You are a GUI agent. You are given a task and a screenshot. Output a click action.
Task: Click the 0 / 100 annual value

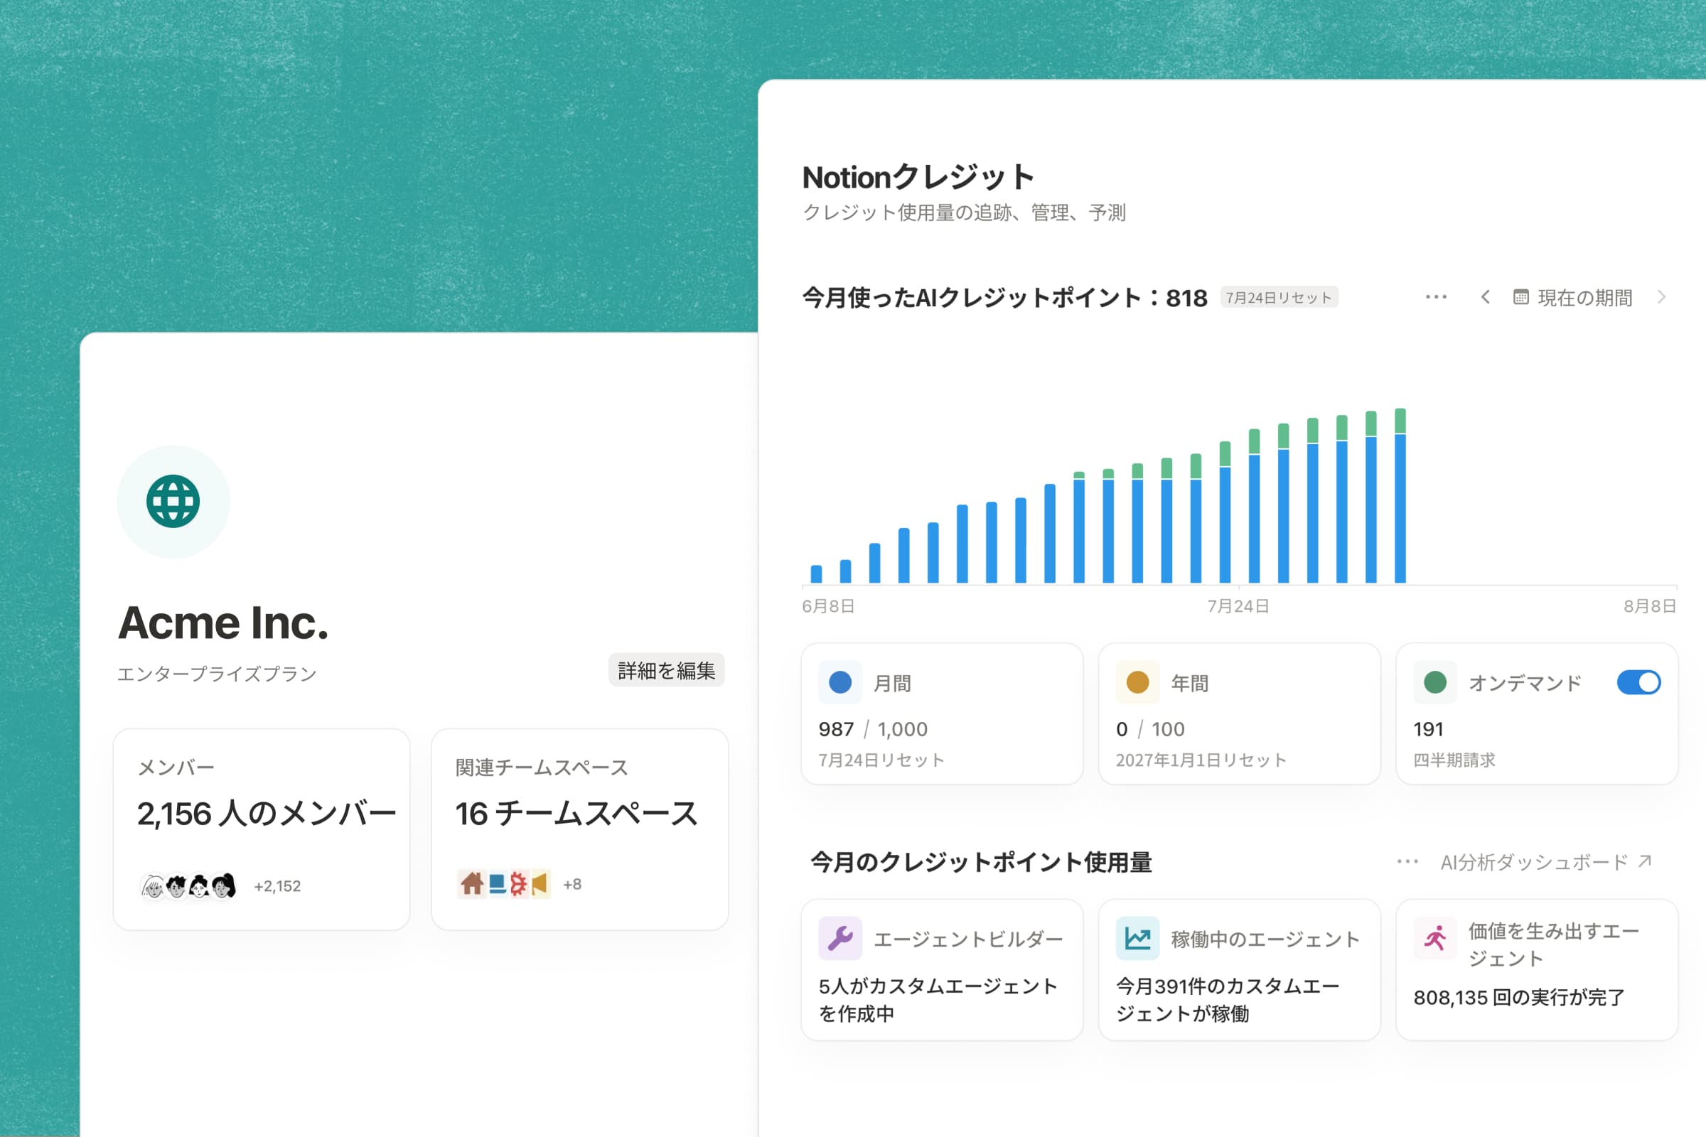tap(1150, 729)
